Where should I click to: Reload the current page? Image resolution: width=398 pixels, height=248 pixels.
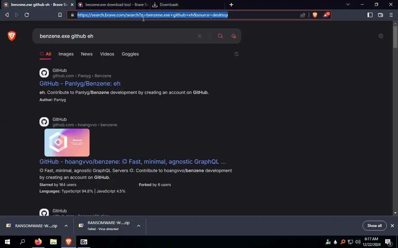[27, 15]
